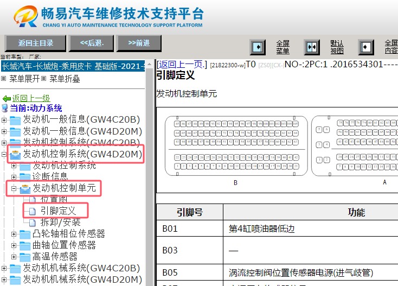The width and height of the screenshot is (398, 286).
Task: Open the 返回上一页 link
Action: (182, 65)
